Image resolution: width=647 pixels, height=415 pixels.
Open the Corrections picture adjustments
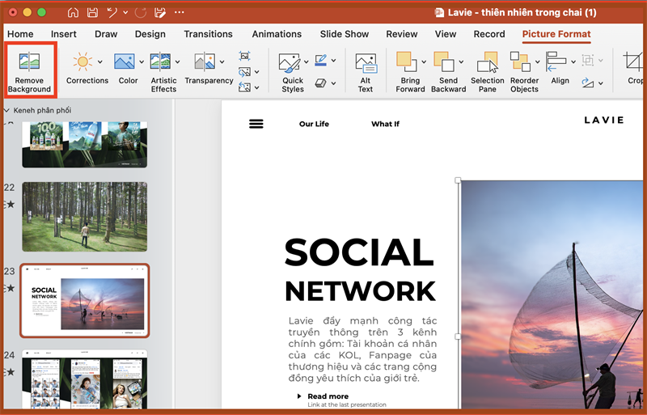click(x=82, y=63)
